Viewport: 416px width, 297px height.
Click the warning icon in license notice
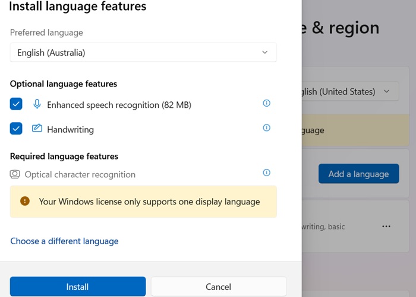tap(25, 201)
